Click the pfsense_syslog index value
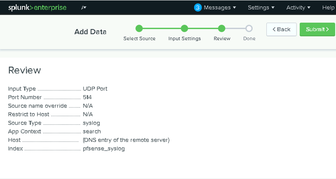The width and height of the screenshot is (336, 179). (x=104, y=148)
